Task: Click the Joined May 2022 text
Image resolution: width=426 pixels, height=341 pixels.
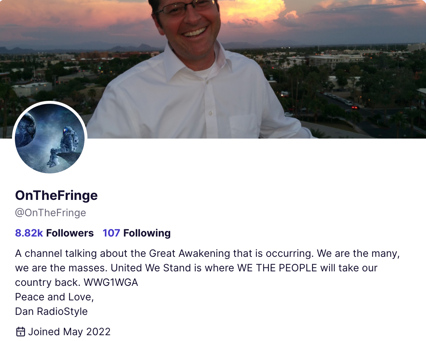Action: pyautogui.click(x=69, y=332)
